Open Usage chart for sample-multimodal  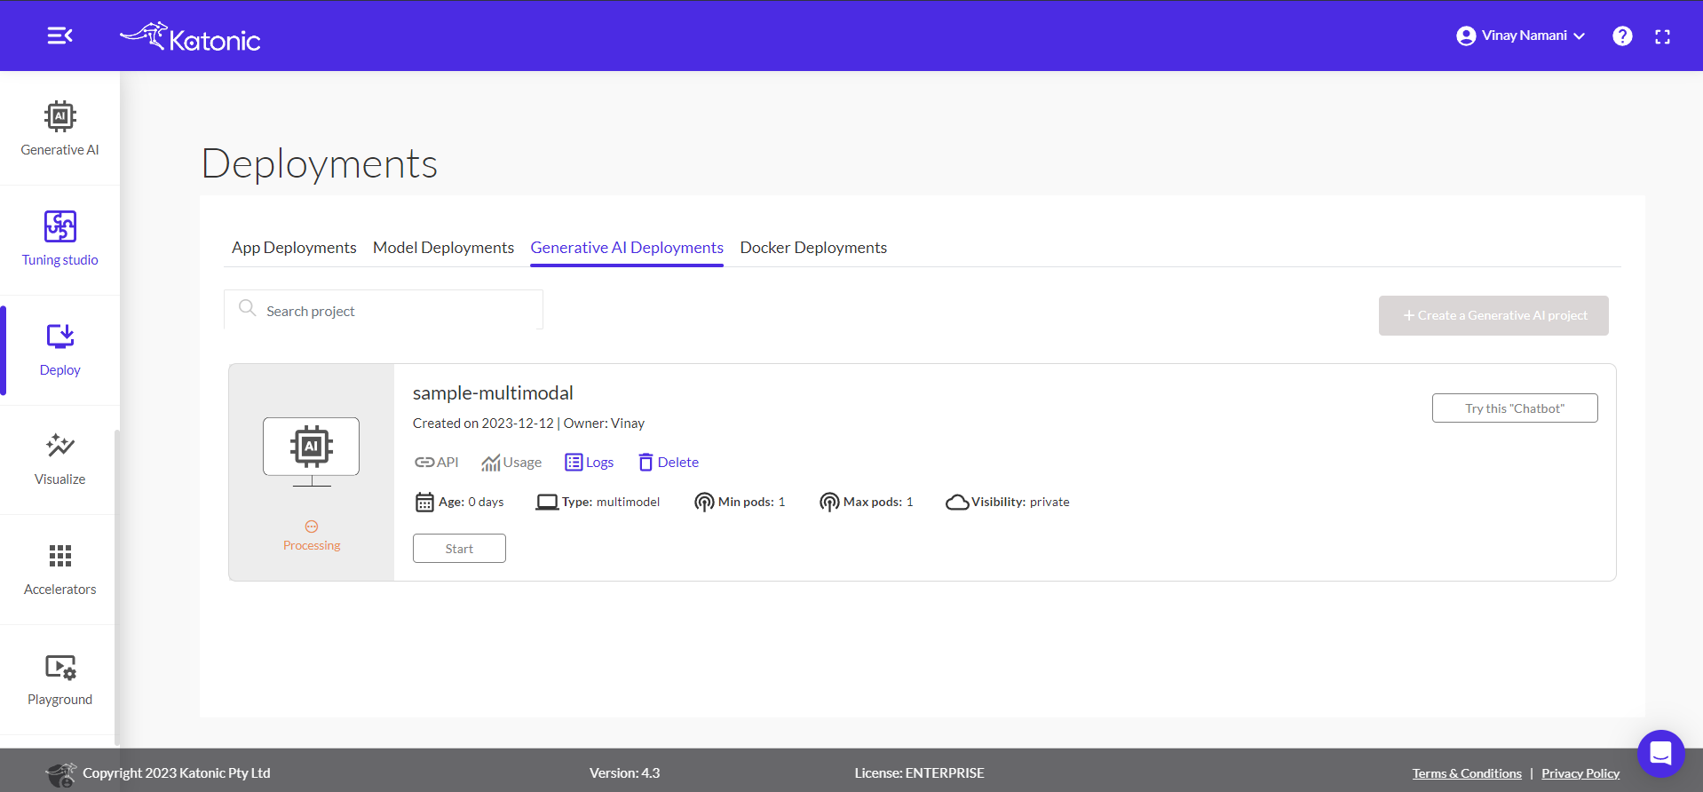(x=511, y=463)
